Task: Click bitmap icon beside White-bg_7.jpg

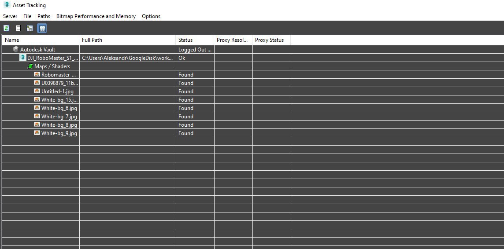Action: point(37,116)
